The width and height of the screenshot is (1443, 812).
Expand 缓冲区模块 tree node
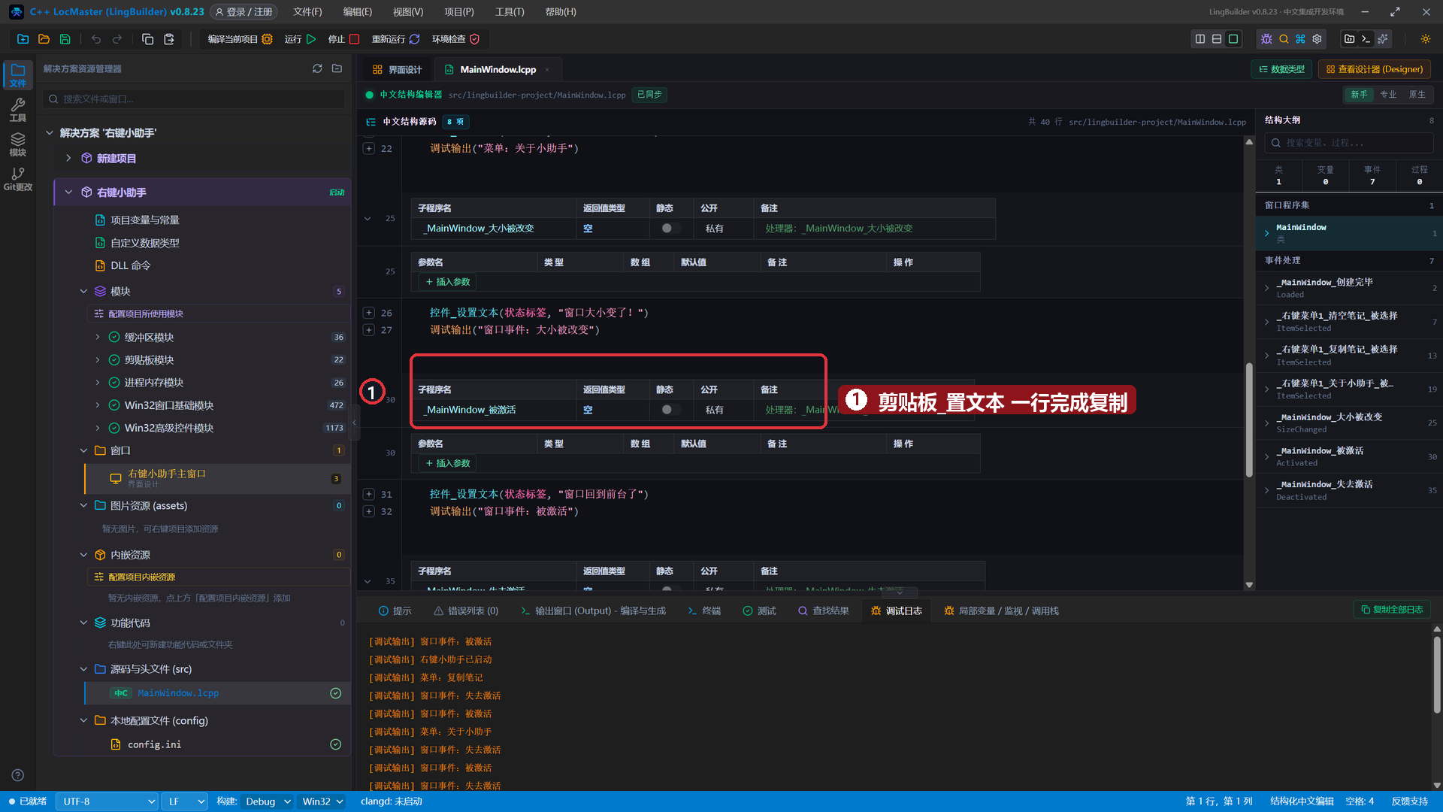click(98, 338)
